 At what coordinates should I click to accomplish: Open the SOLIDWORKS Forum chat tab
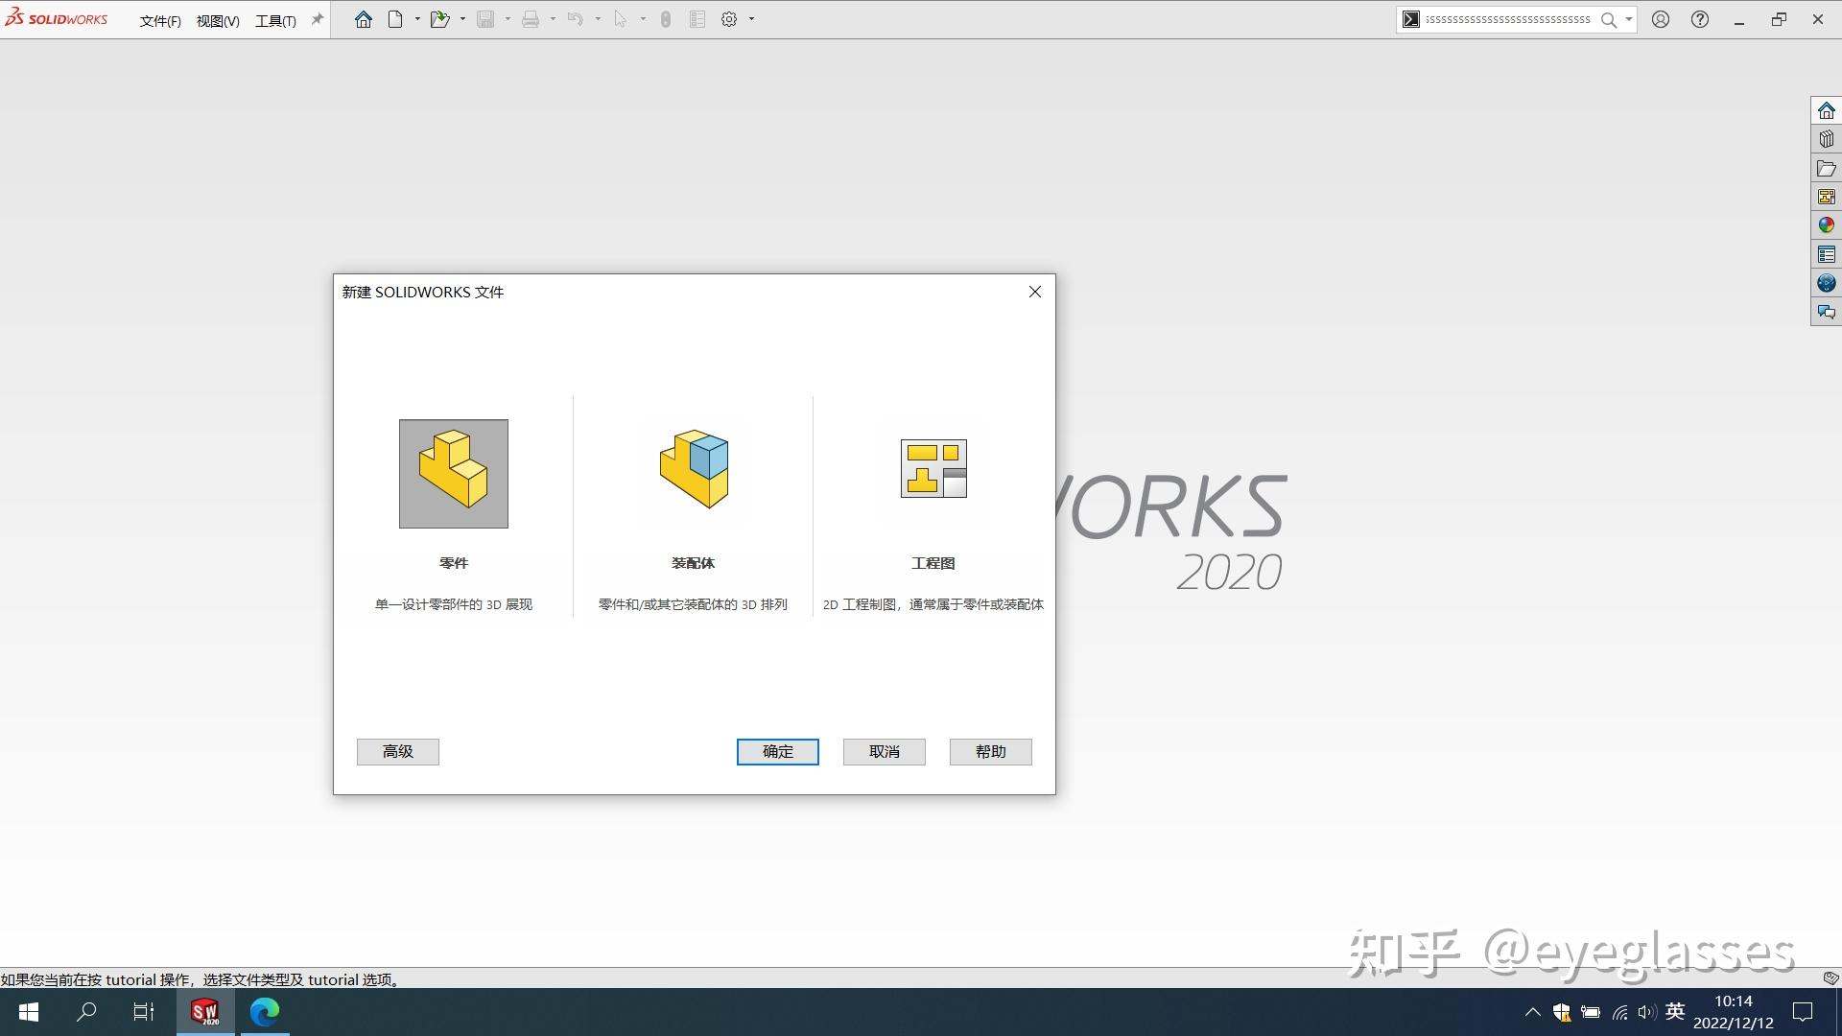1826,312
